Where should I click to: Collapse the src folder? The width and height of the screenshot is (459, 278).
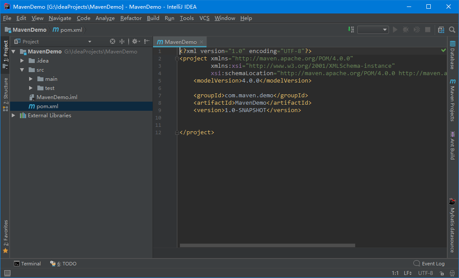[x=22, y=69]
